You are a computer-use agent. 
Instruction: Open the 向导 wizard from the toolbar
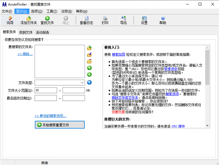[x=10, y=20]
